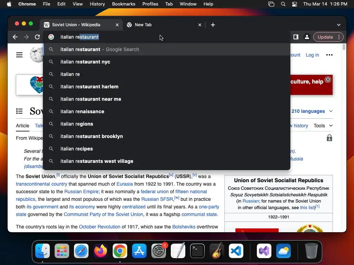The height and width of the screenshot is (265, 354).
Task: Open Visual Studio from the Dock
Action: click(x=264, y=251)
